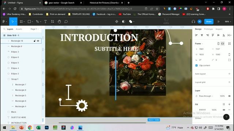The height and width of the screenshot is (131, 234).
Task: Edit the layer opacity 100% field
Action: [222, 96]
